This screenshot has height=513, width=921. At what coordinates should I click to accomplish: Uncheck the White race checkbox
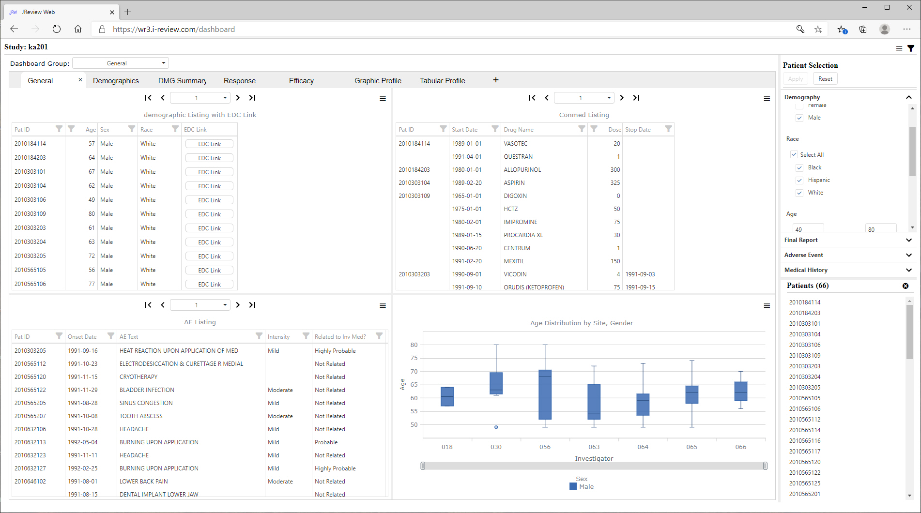(x=799, y=193)
